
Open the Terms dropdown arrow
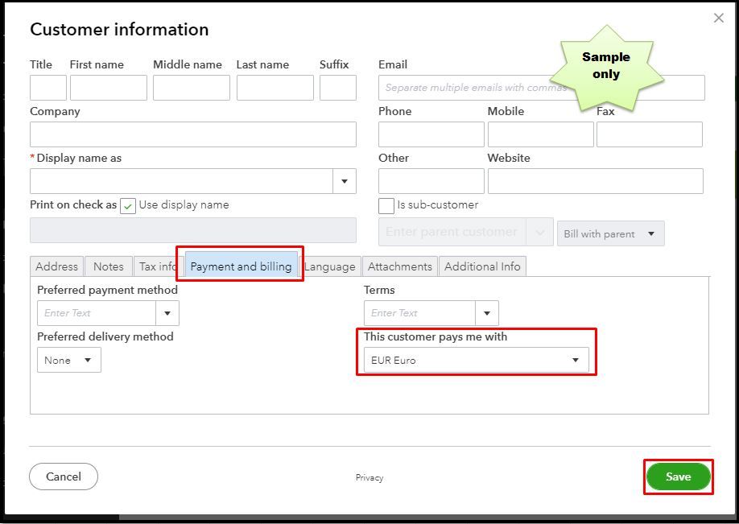[x=487, y=313]
